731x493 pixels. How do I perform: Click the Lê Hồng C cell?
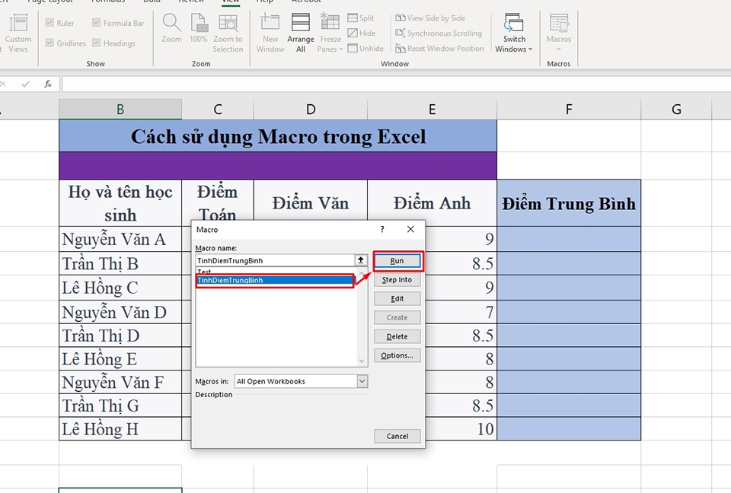tap(120, 288)
